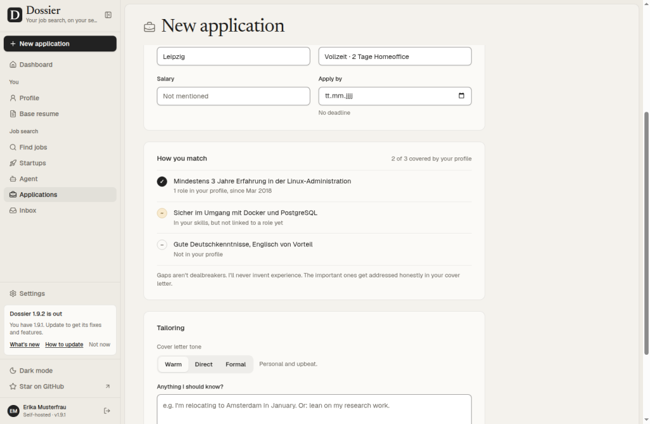
Task: Open the How to update link
Action: click(x=64, y=345)
